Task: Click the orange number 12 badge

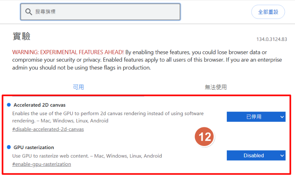Action: click(204, 137)
